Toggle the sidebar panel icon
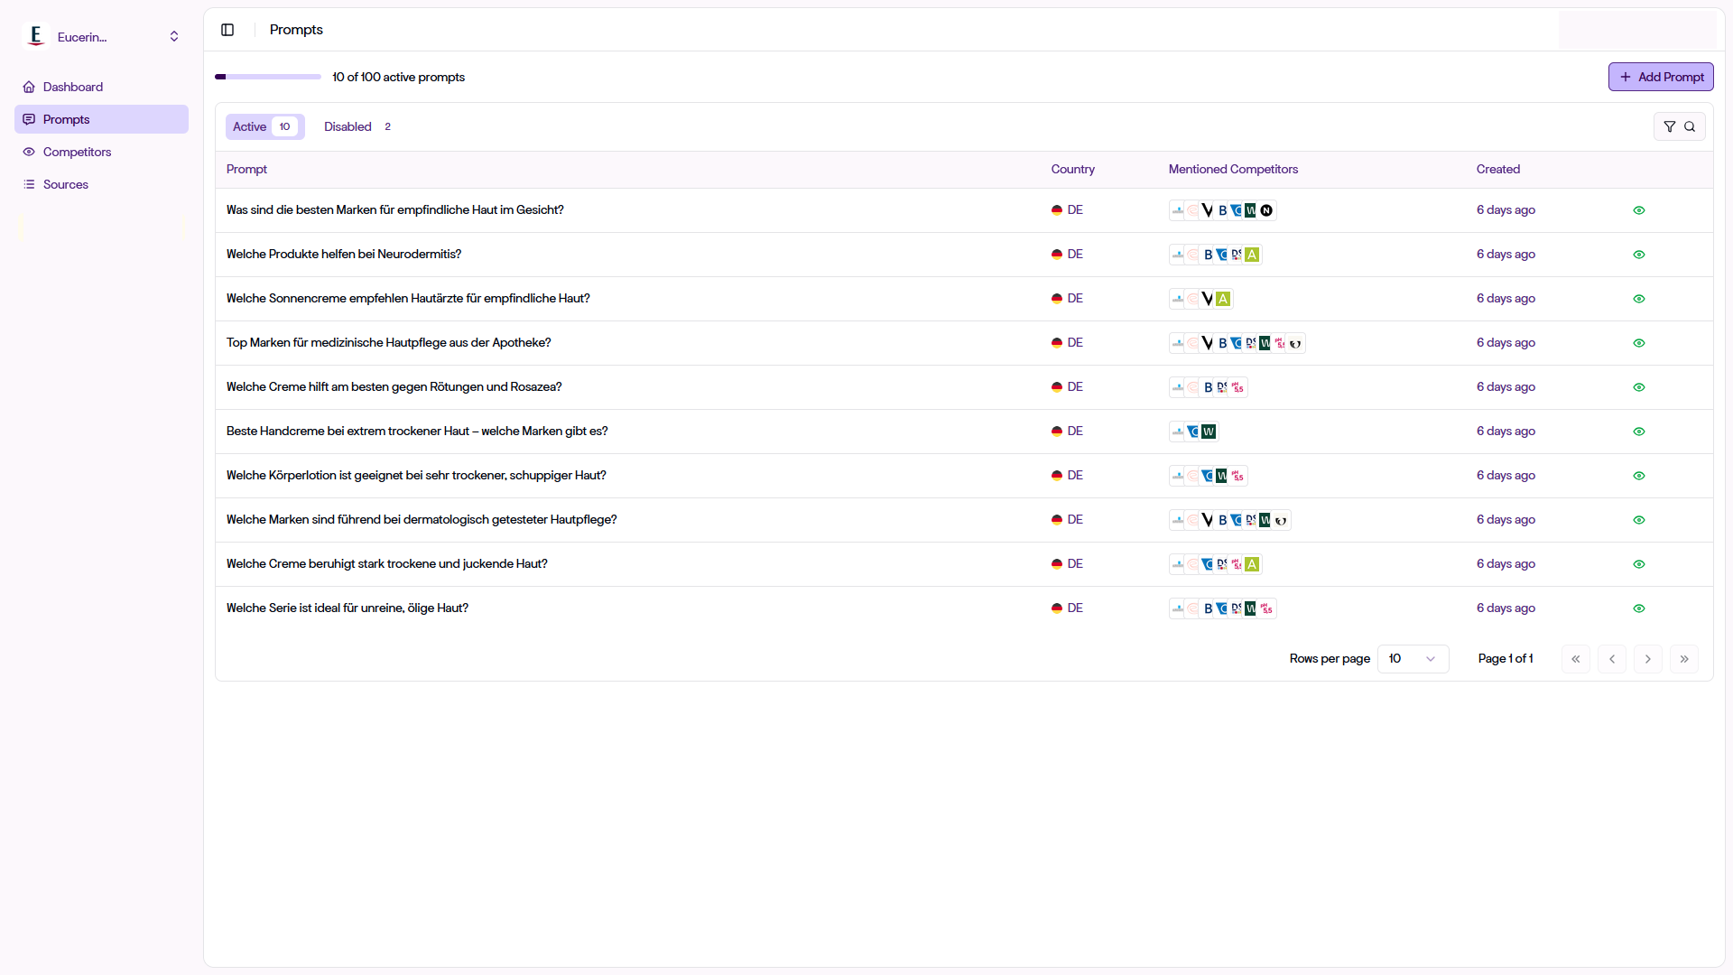The width and height of the screenshot is (1733, 975). [x=227, y=30]
